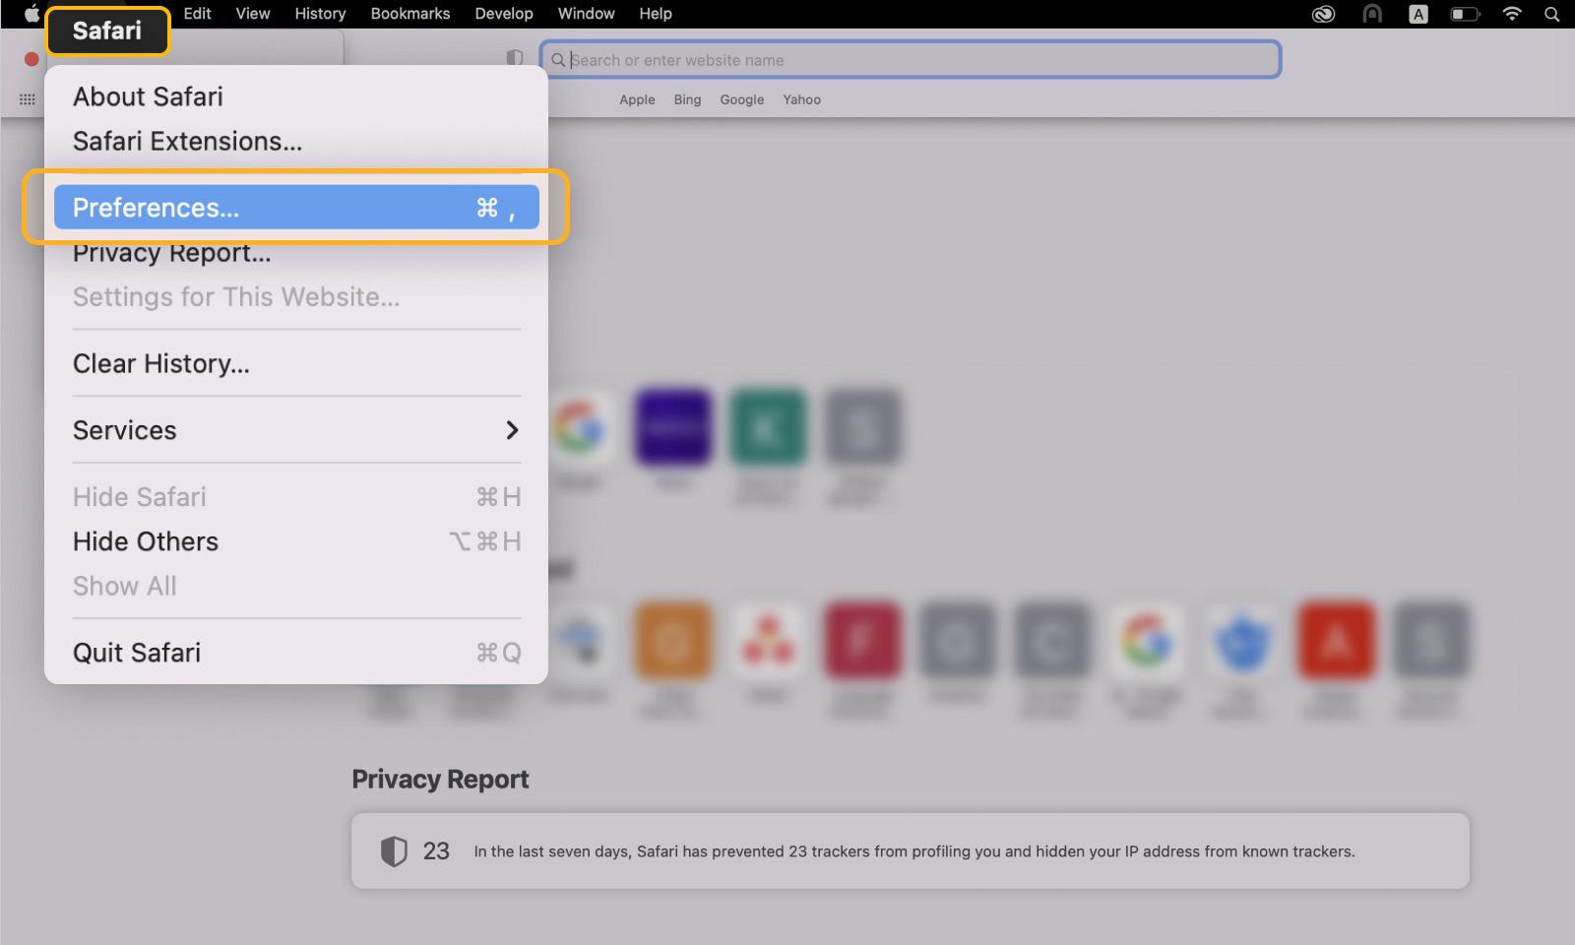The height and width of the screenshot is (945, 1575).
Task: Open the Develop menu
Action: pyautogui.click(x=503, y=14)
